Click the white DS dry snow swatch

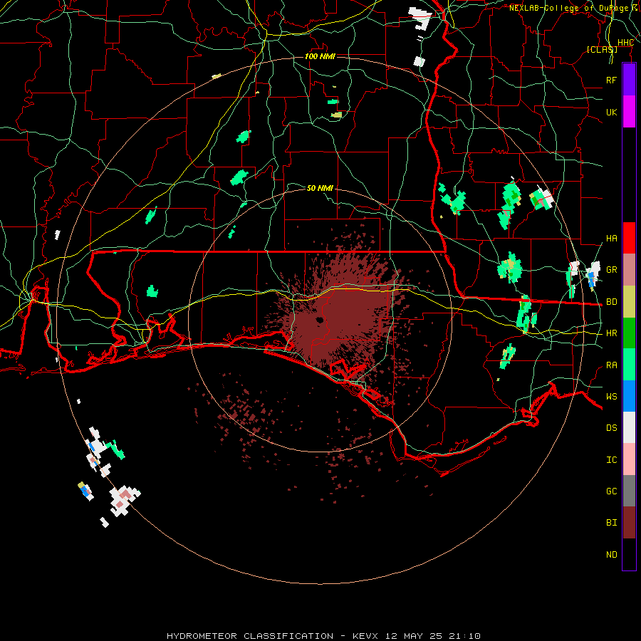pos(629,427)
